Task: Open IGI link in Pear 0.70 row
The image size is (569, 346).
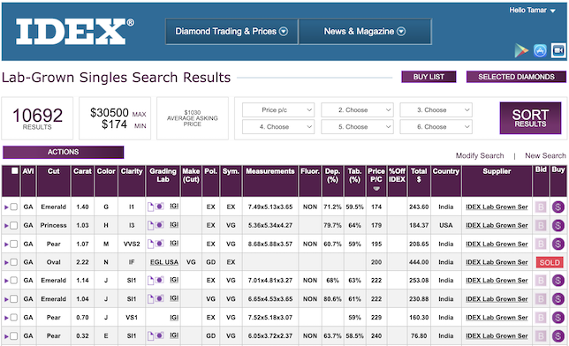Action: point(174,318)
